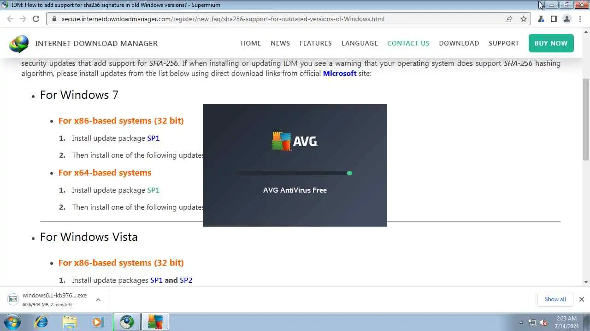Viewport: 590px width, 331px height.
Task: Open the taskbar clock and date
Action: point(566,322)
